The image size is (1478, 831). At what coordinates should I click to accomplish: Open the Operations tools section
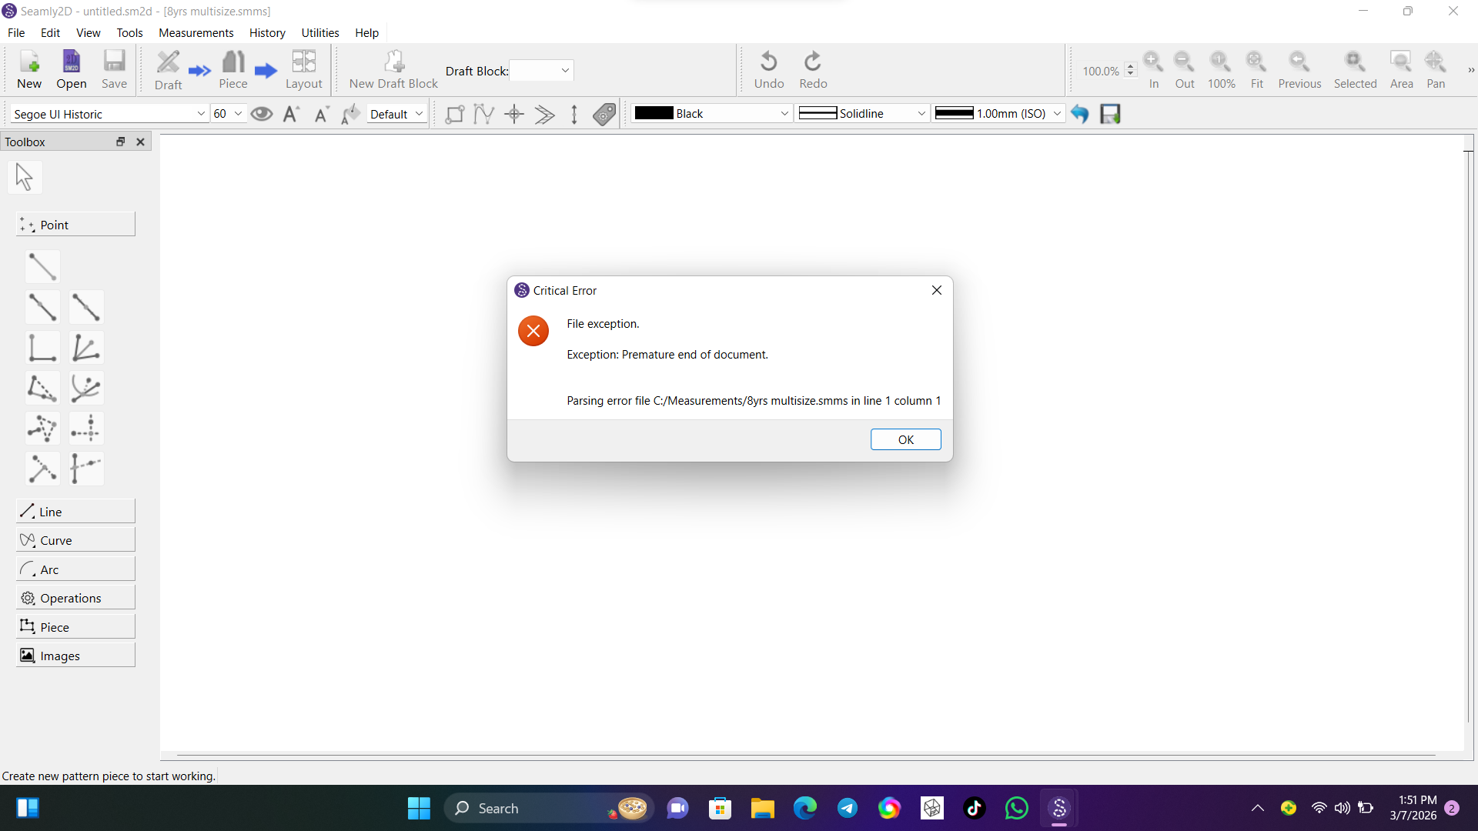click(75, 598)
